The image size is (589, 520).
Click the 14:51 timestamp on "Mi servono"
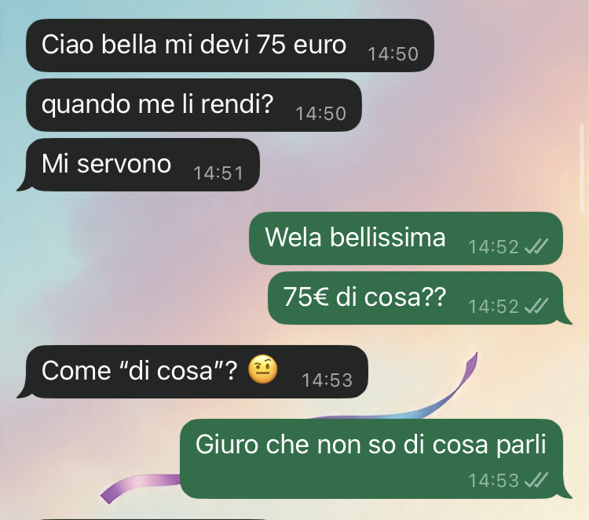218,173
